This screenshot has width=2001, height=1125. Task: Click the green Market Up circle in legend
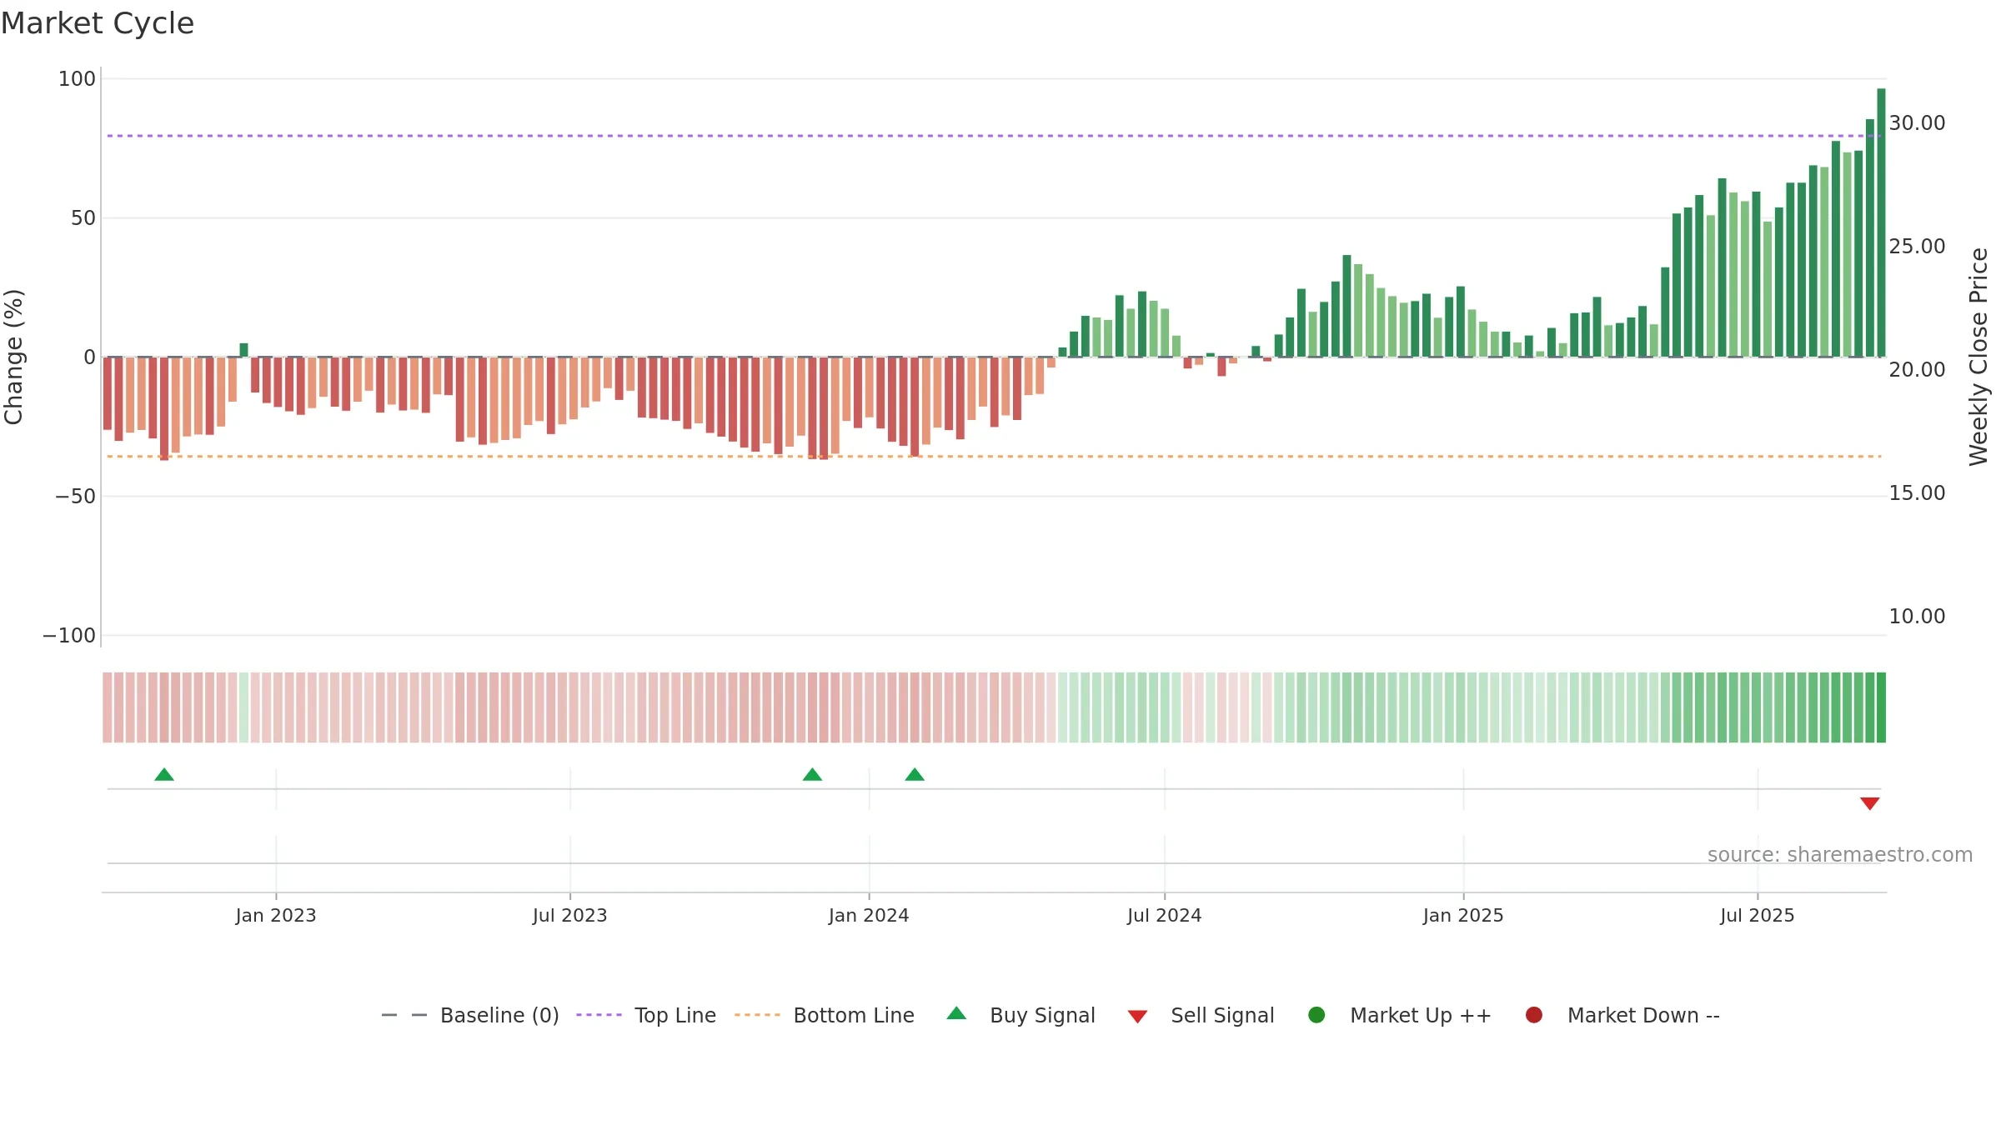(1316, 1015)
